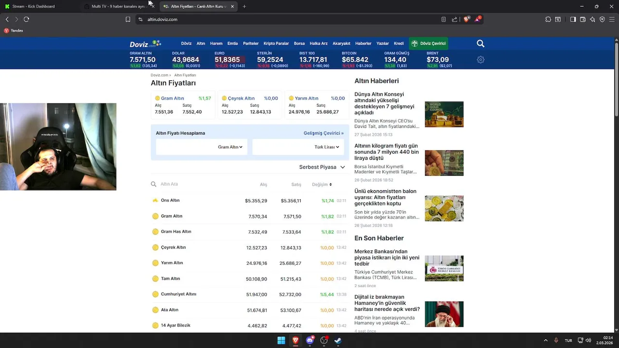
Task: Reload the page with the refresh icon
Action: [x=26, y=19]
